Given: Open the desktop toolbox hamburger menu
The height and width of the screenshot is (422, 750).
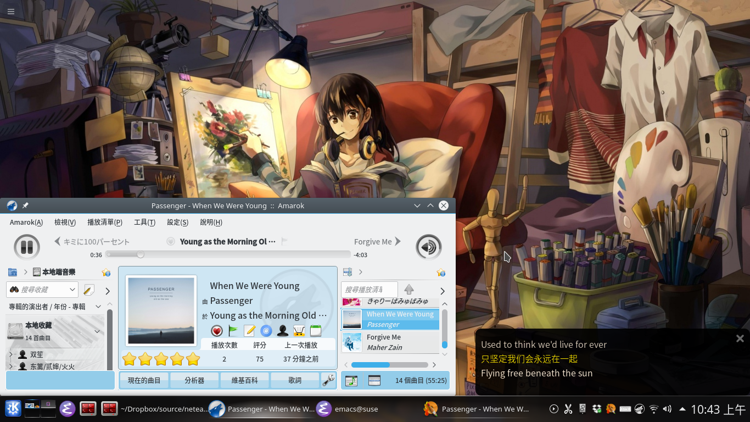Looking at the screenshot, I should pyautogui.click(x=11, y=11).
